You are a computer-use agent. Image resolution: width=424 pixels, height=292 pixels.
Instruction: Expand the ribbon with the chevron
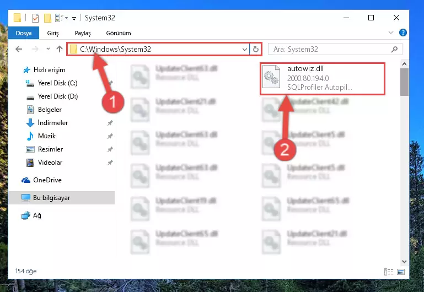[x=391, y=33]
